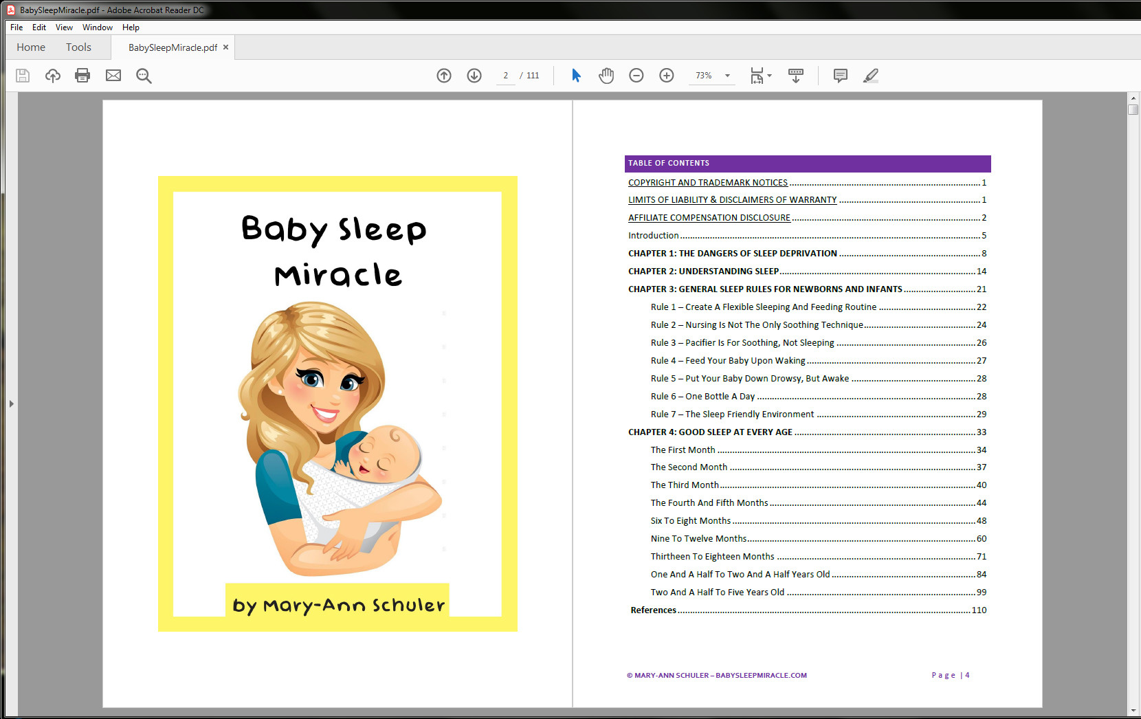Click the page number input field
Screen dimensions: 1141x719
pos(506,76)
